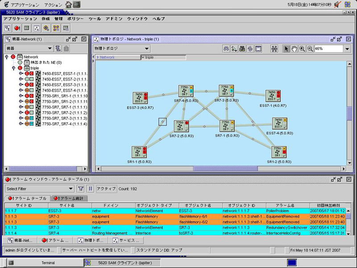Click the Network breadcrumb button
This screenshot has width=357, height=268.
coord(118,58)
